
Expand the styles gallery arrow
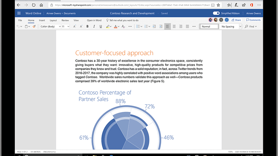(x=240, y=27)
